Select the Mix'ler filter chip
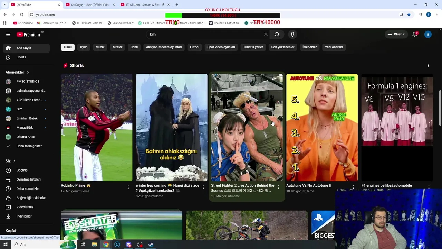This screenshot has width=442, height=249. coord(117,47)
